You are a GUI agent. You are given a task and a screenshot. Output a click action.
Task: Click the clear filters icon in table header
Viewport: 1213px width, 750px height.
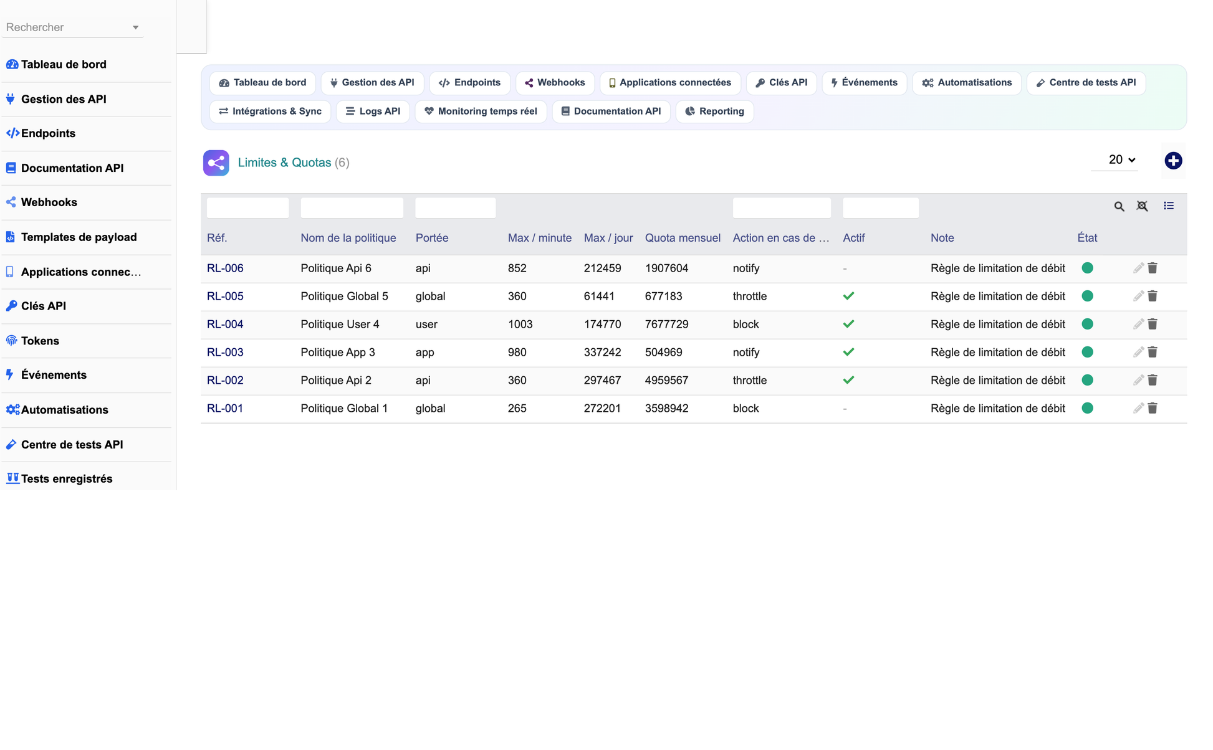pyautogui.click(x=1142, y=206)
